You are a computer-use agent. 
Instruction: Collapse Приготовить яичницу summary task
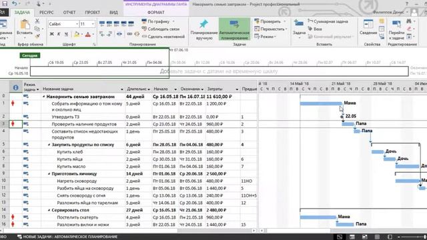pos(49,174)
